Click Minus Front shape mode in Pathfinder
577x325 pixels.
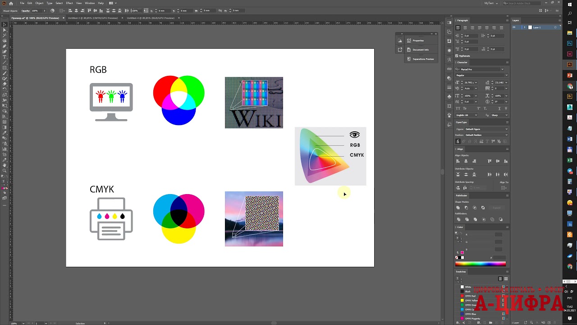[466, 208]
